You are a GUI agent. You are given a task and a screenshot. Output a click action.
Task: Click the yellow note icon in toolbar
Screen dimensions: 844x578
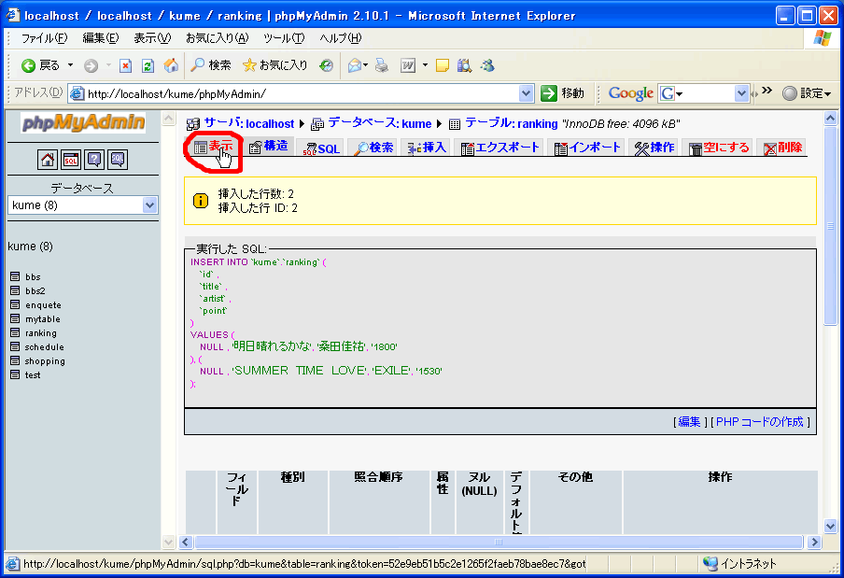coord(443,65)
